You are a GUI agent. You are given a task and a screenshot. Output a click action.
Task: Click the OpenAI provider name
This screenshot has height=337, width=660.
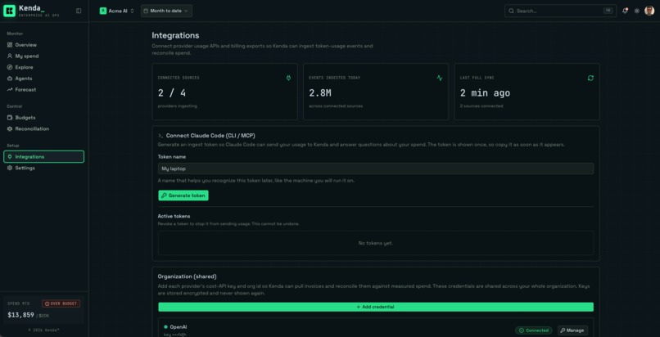tap(179, 327)
